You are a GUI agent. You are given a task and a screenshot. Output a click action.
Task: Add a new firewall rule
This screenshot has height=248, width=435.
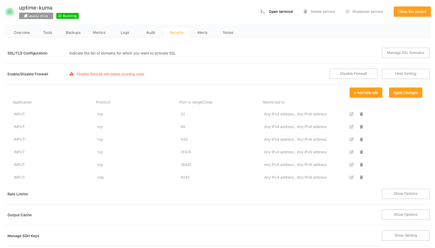[366, 93]
